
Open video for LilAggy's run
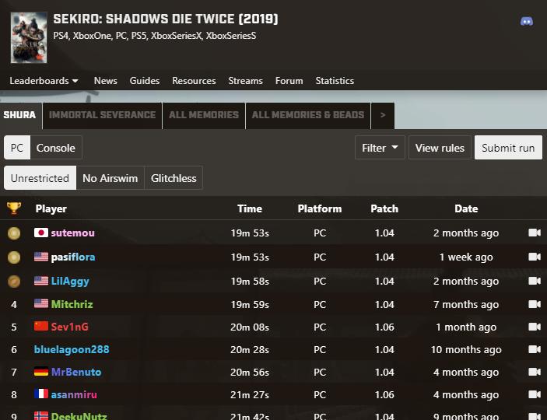tap(535, 281)
